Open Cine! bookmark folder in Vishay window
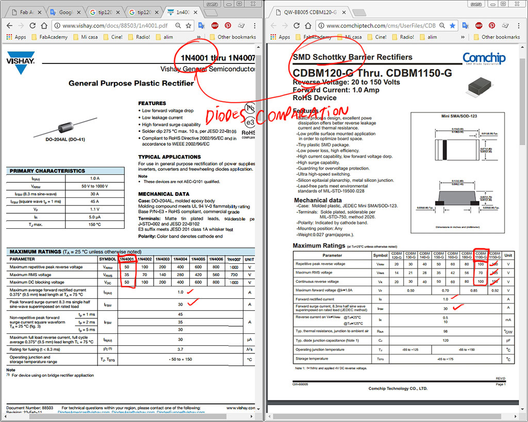528x422 pixels. coord(113,37)
